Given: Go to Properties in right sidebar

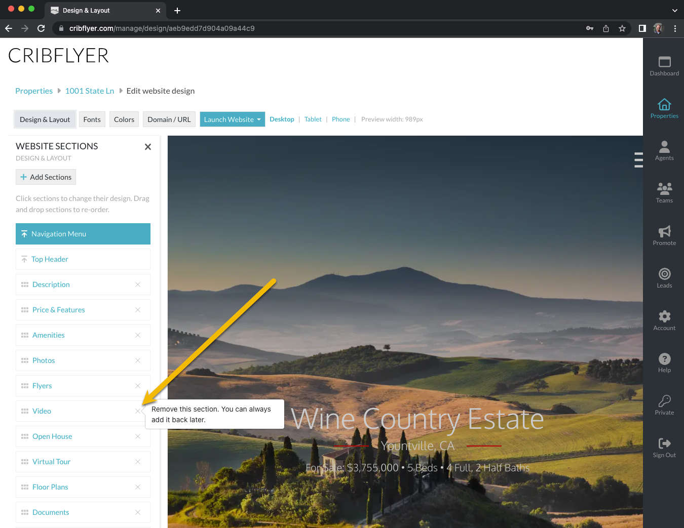Looking at the screenshot, I should coord(664,109).
